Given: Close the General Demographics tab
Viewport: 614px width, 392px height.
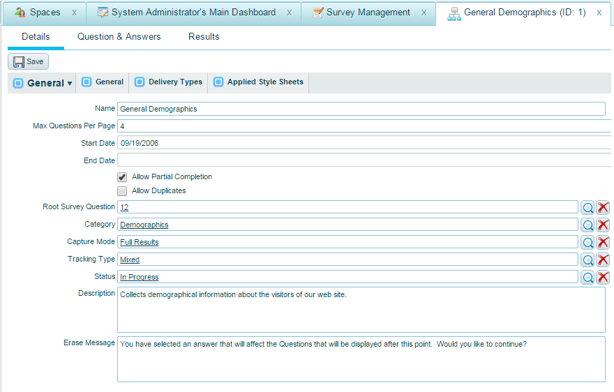Looking at the screenshot, I should click(x=599, y=13).
